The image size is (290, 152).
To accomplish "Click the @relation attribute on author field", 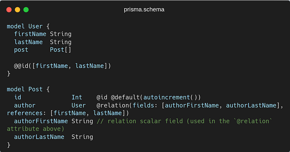I will [113, 105].
